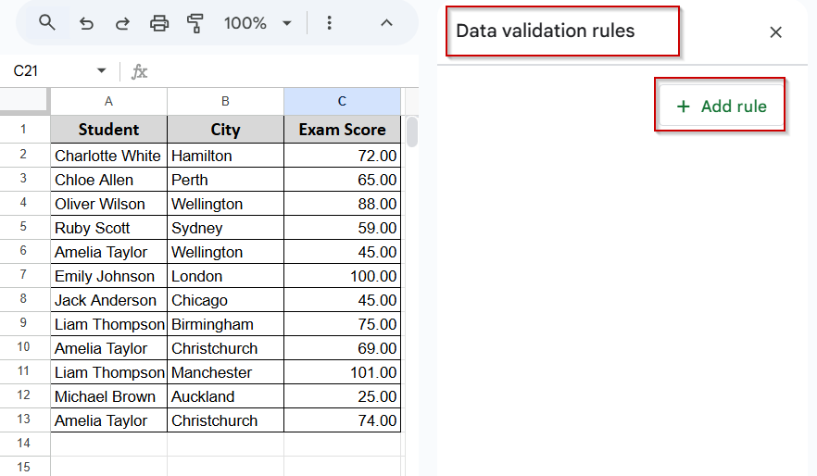Viewport: 817px width, 476px height.
Task: Select column B header
Action: 225,101
